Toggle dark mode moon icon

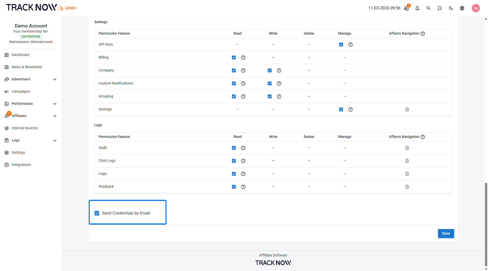[x=451, y=8]
